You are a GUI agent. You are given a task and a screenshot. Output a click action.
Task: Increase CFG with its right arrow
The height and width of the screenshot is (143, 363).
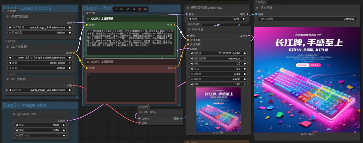(x=245, y=69)
